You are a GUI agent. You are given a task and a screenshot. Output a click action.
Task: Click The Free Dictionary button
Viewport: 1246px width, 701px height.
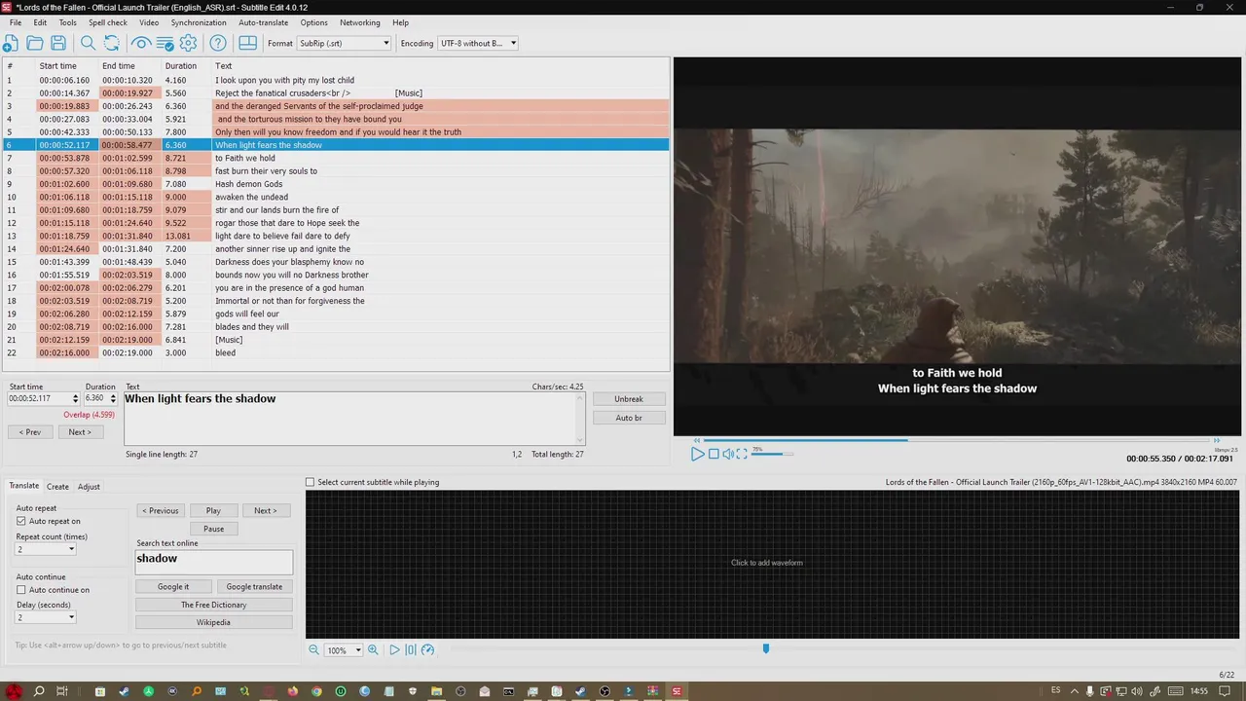click(x=214, y=605)
